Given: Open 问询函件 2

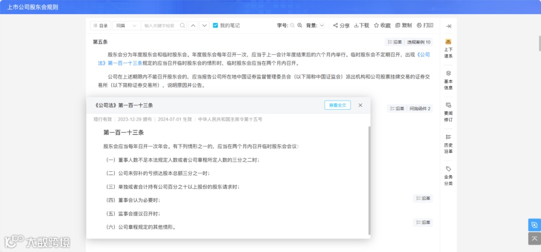Looking at the screenshot, I should point(420,109).
